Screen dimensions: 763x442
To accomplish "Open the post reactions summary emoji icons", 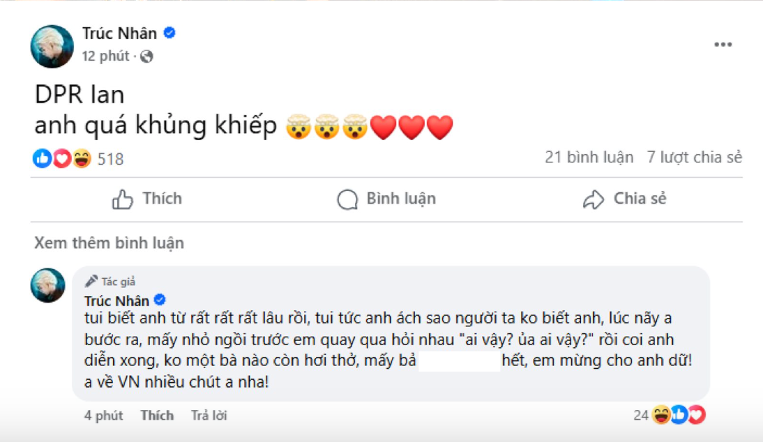I will click(x=62, y=159).
